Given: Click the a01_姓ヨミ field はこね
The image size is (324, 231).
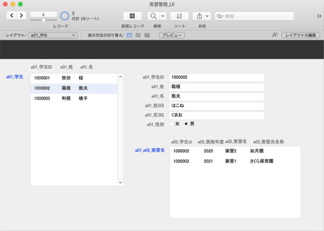Looking at the screenshot, I should tap(216, 106).
